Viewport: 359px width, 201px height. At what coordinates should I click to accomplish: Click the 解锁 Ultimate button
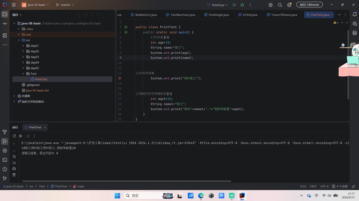click(310, 5)
